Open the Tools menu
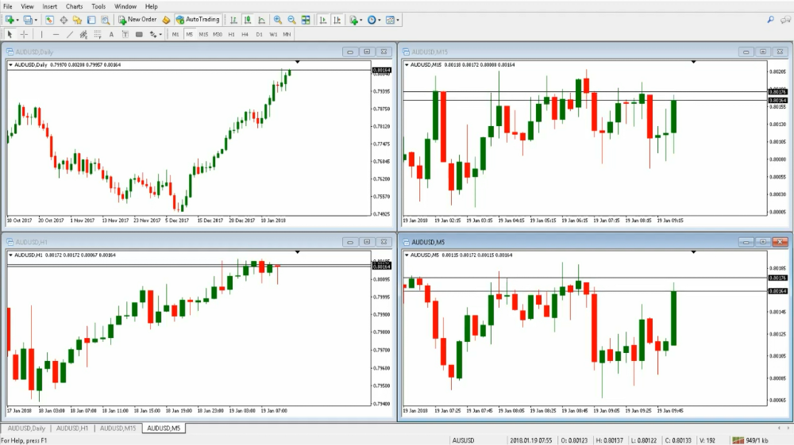794x445 pixels. click(x=98, y=6)
